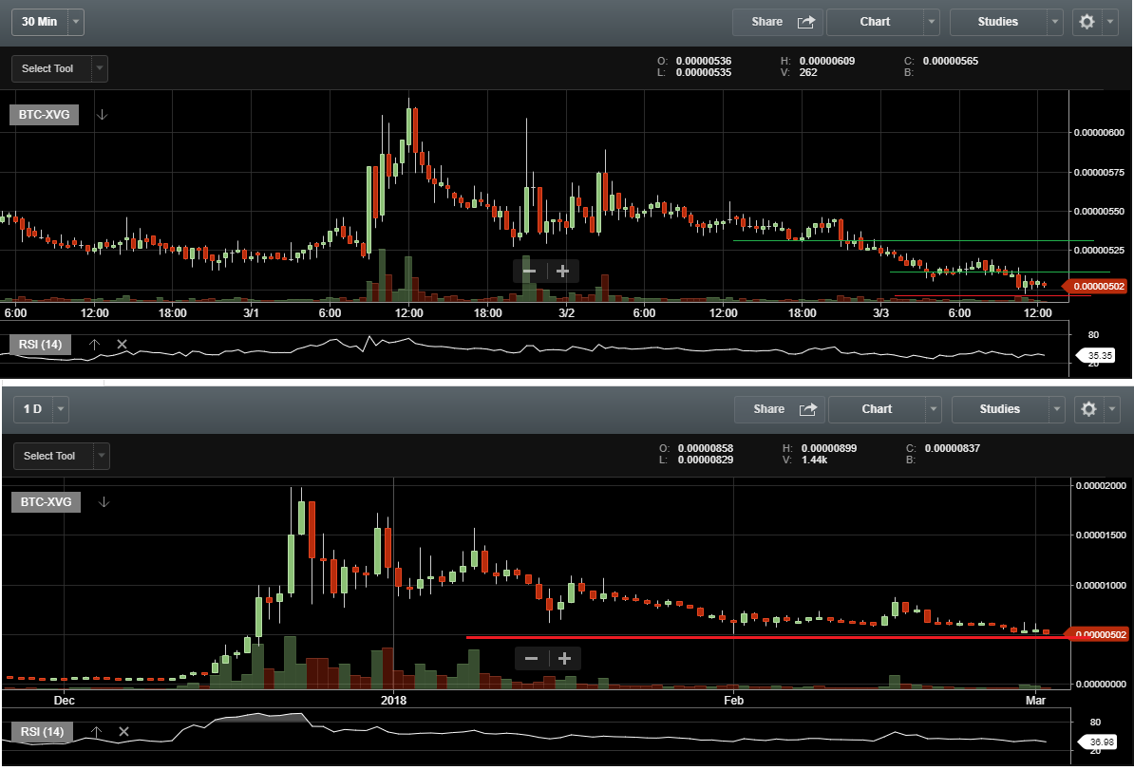The image size is (1134, 770).
Task: Click RSI (14) label on 30 Min chart
Action: click(x=41, y=344)
